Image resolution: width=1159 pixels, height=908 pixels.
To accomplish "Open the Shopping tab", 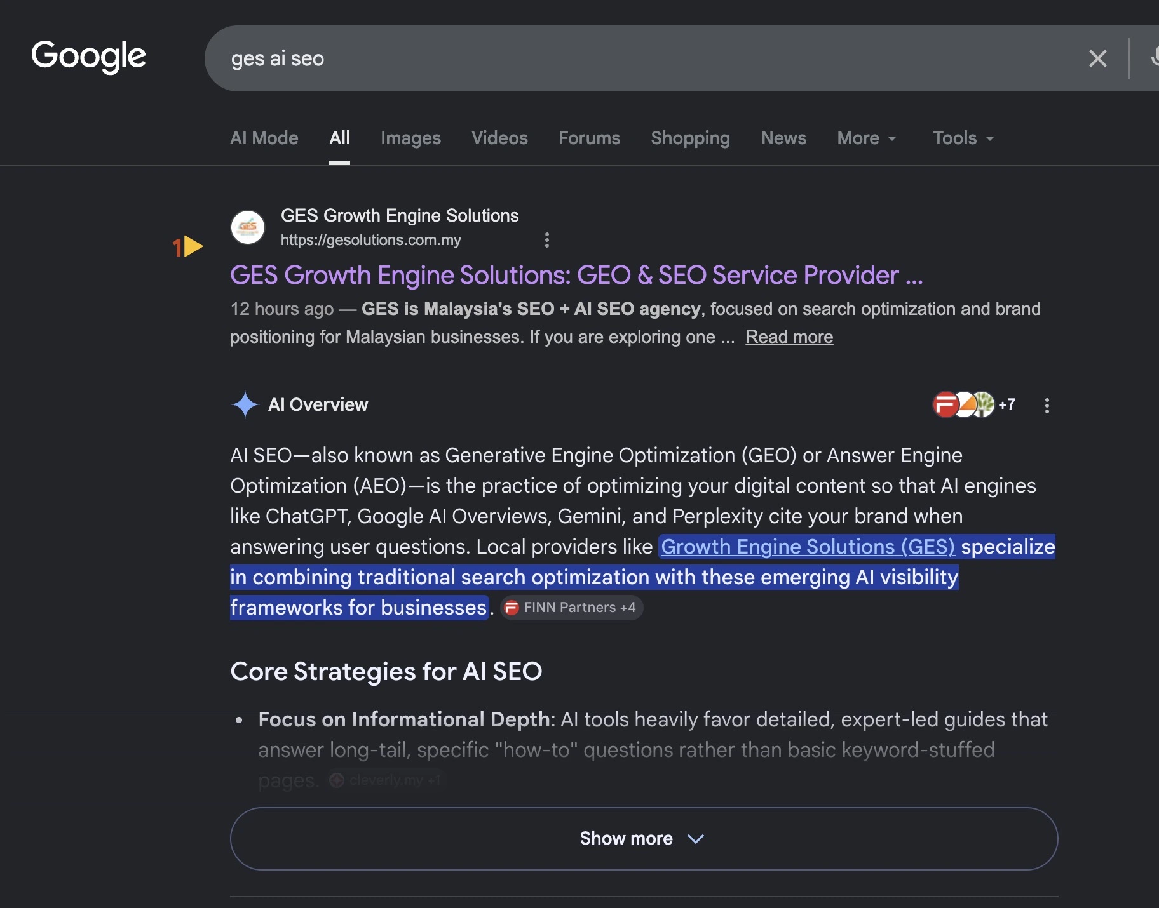I will tap(690, 138).
